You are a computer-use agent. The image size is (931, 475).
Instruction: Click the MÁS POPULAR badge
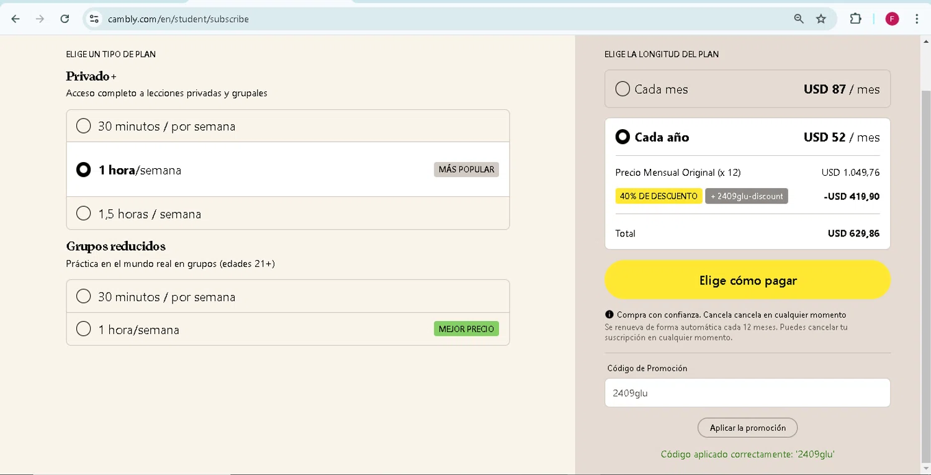tap(466, 170)
